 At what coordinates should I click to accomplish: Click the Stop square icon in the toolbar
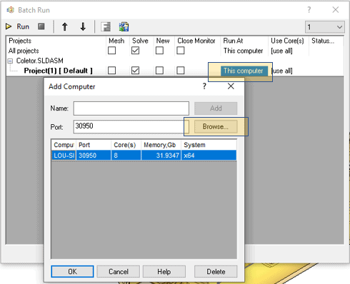41,26
